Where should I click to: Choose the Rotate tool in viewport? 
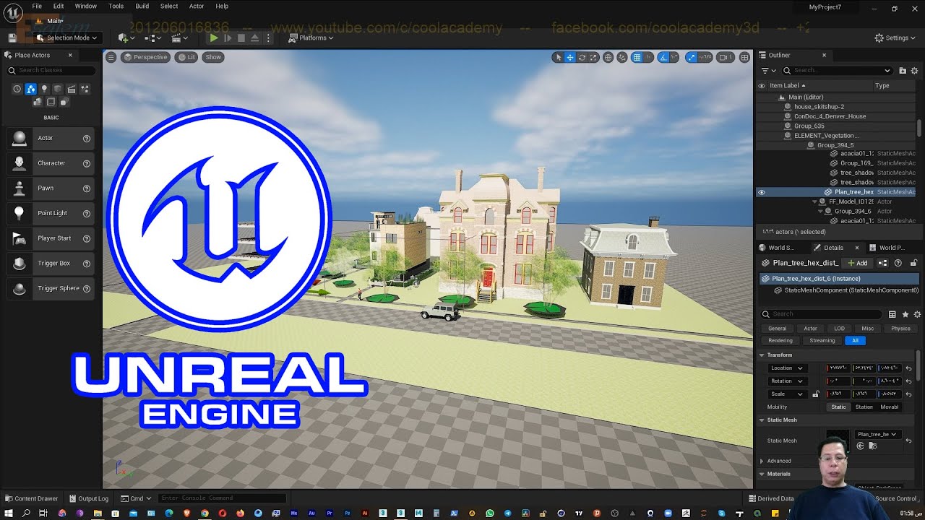click(582, 57)
